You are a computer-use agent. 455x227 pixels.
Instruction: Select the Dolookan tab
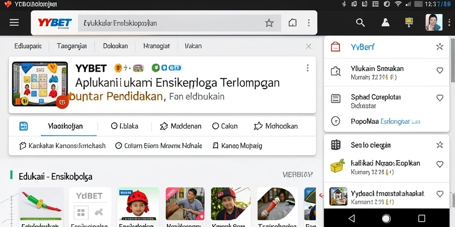pos(116,46)
